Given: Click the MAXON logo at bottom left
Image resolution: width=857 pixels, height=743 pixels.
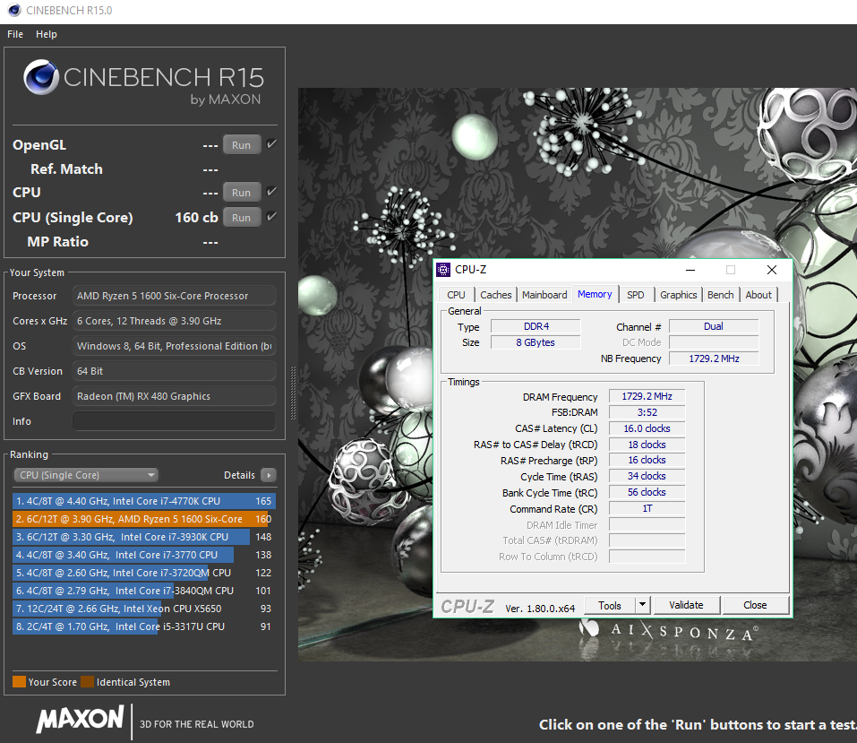Looking at the screenshot, I should pyautogui.click(x=80, y=719).
